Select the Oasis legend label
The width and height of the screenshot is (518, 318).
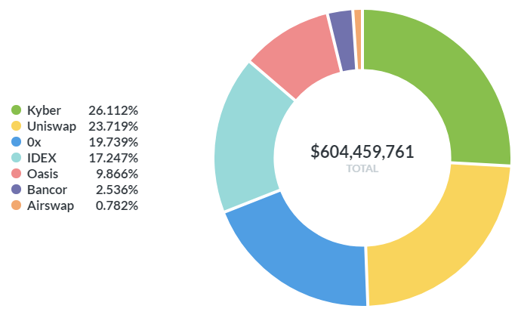[42, 174]
